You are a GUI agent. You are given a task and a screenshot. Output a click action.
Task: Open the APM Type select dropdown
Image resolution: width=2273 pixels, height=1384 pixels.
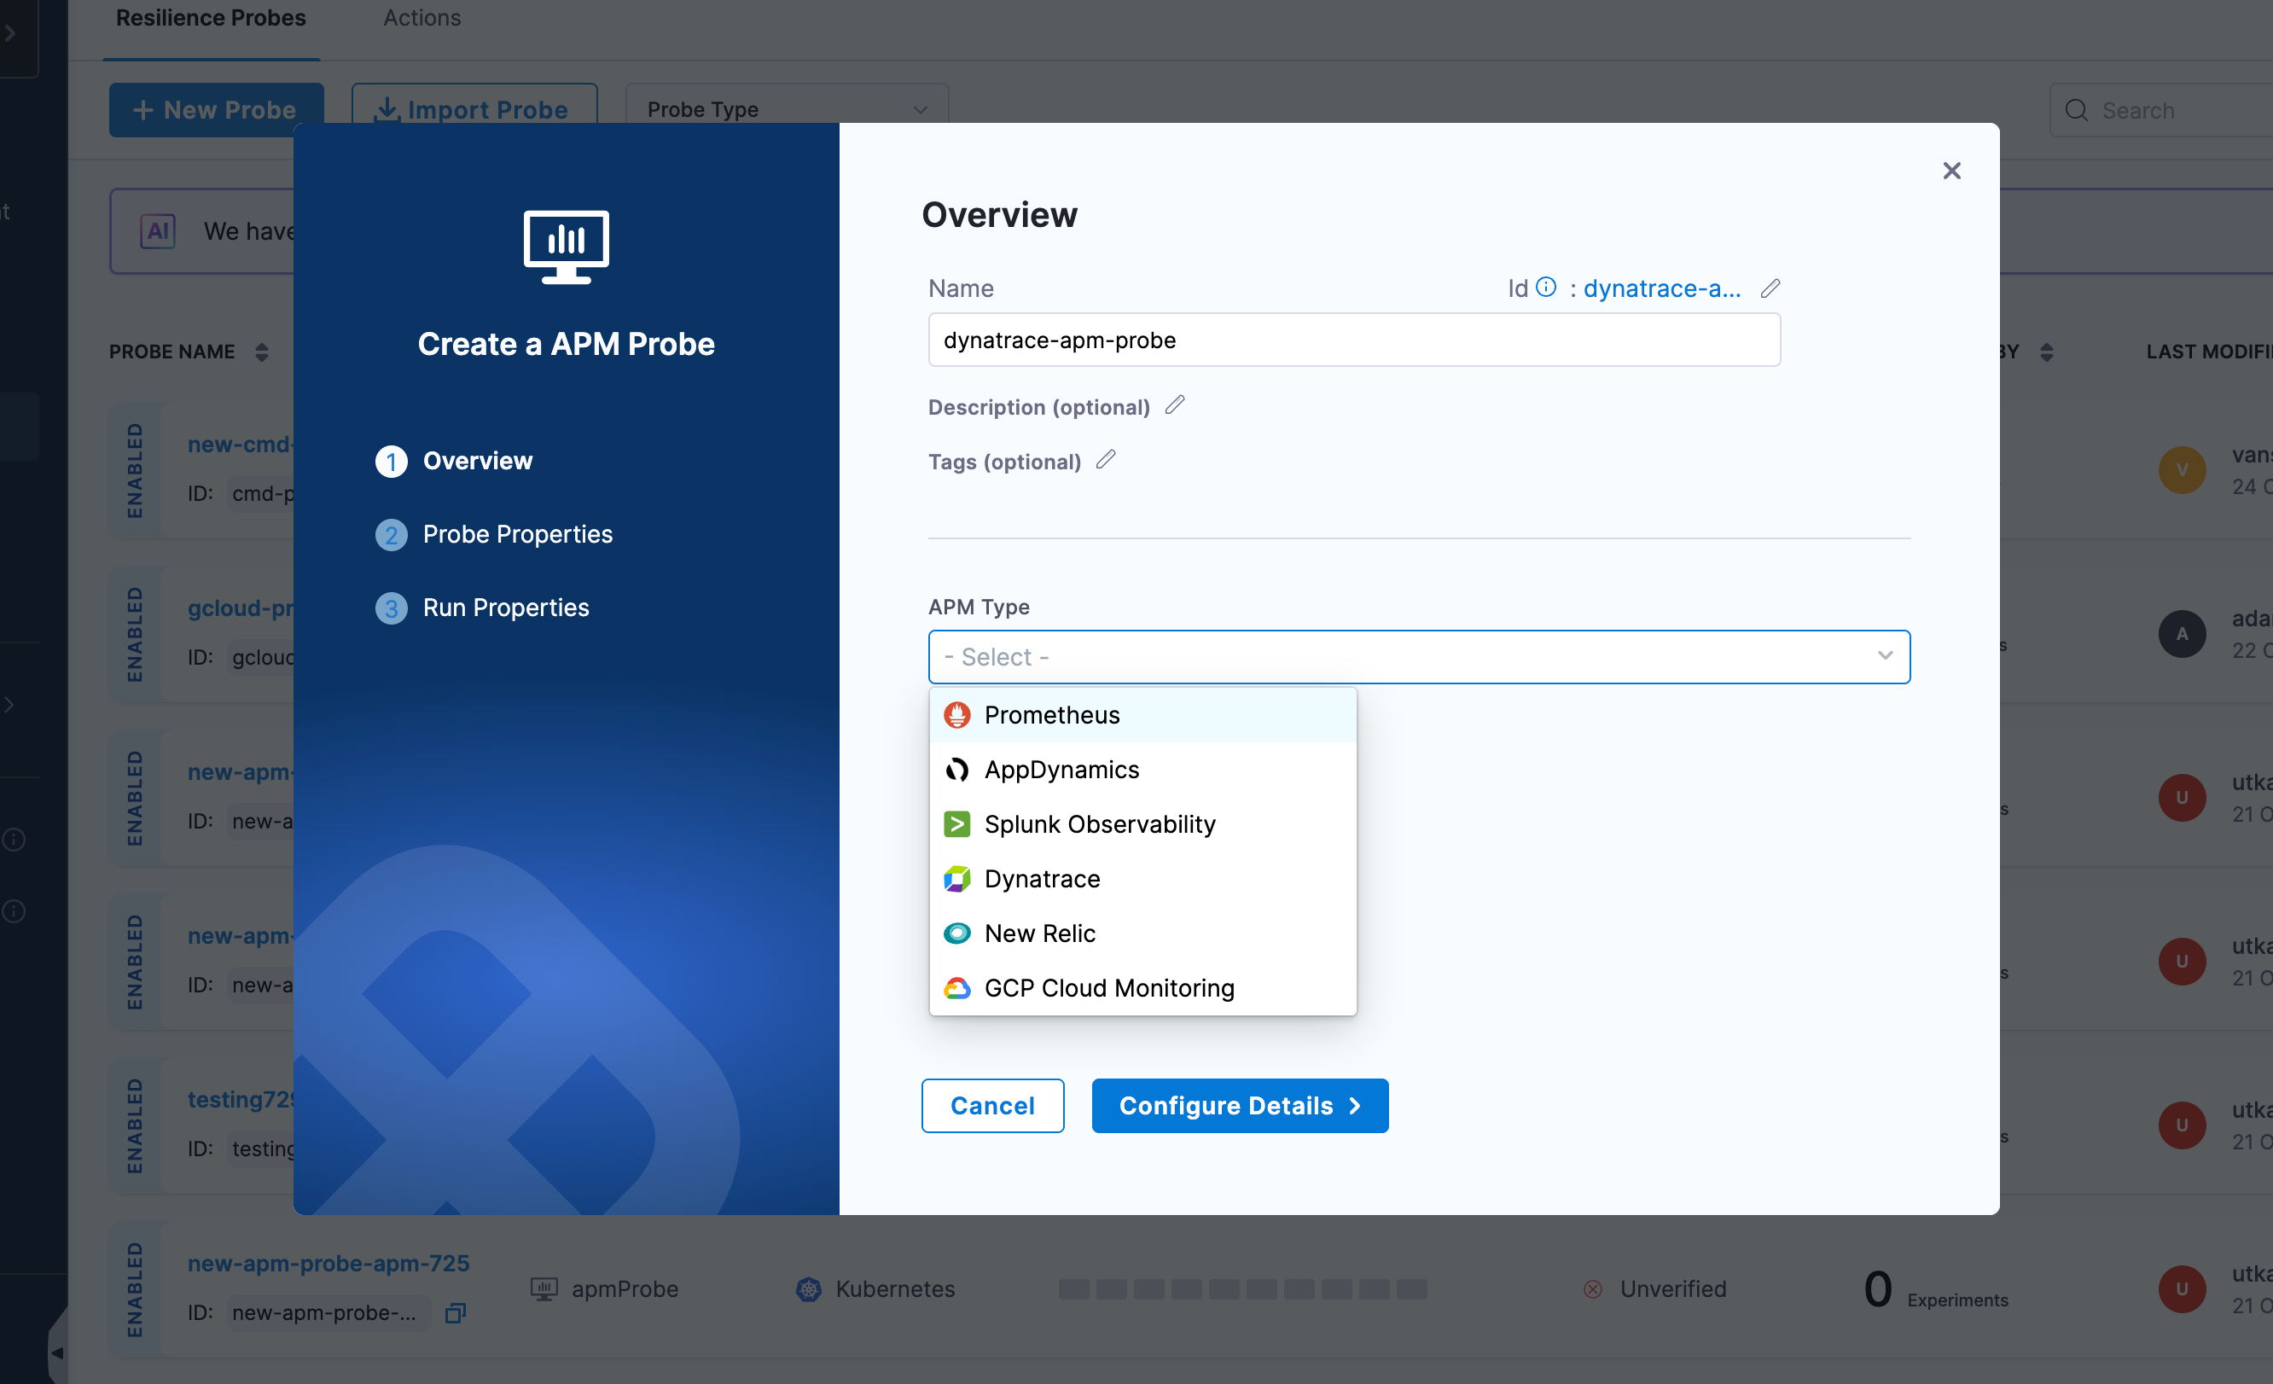[x=1418, y=656]
